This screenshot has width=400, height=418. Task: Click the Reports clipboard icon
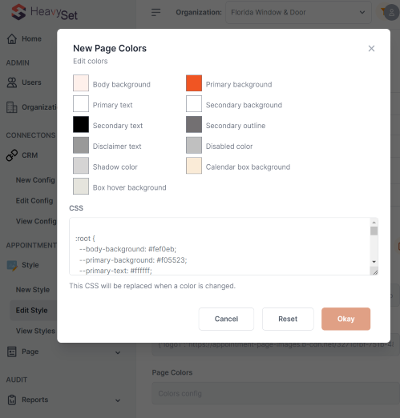pyautogui.click(x=12, y=400)
